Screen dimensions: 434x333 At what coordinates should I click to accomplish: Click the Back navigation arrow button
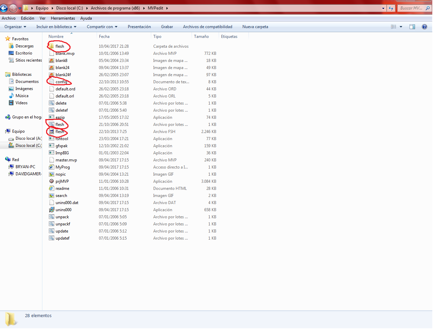(x=4, y=8)
